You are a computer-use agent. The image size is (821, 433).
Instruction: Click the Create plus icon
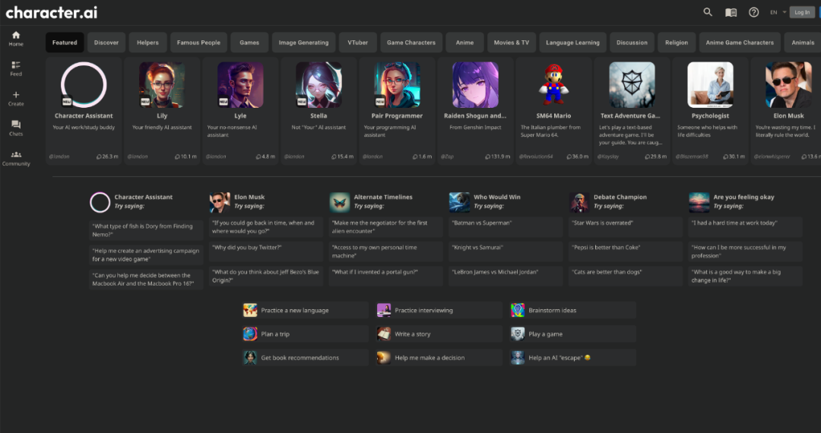[x=16, y=98]
